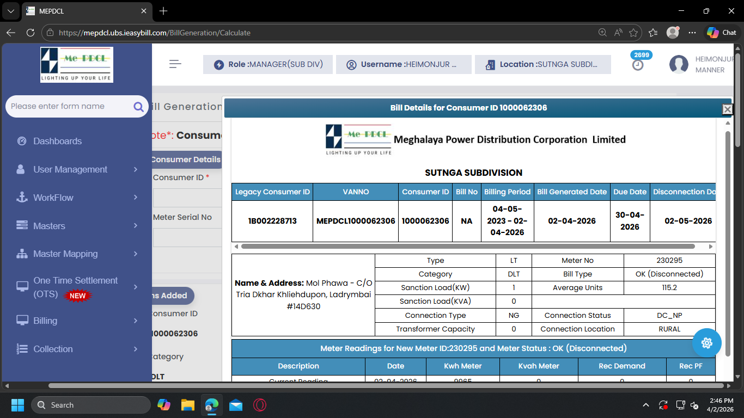Click the 'Please enter form name' field
Screen dimensions: 744x418
coord(68,107)
